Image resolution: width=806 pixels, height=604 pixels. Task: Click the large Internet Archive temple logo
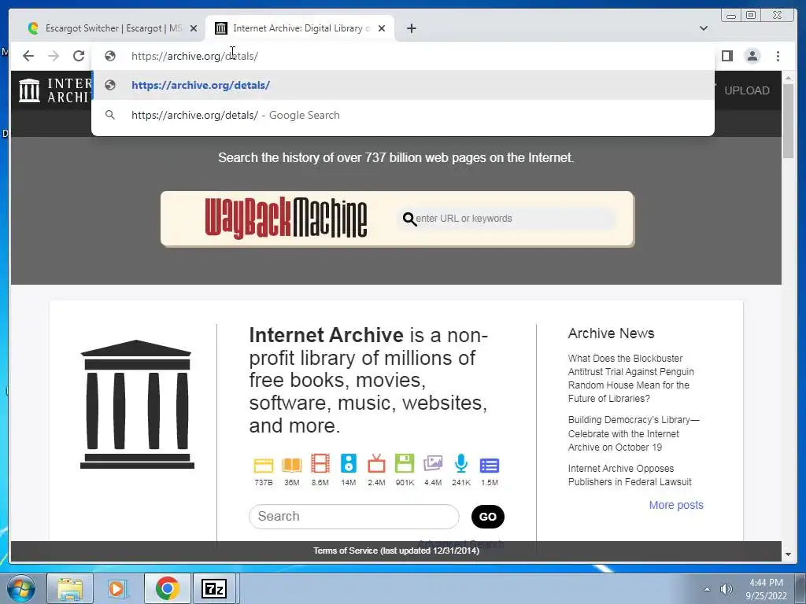coord(137,404)
